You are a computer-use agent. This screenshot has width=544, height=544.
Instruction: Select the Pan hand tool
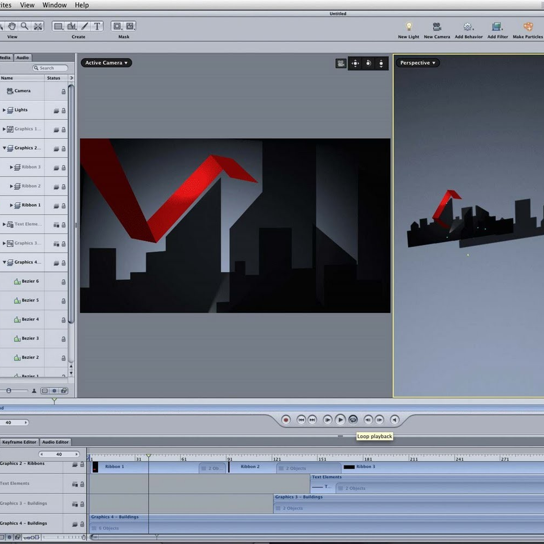click(12, 26)
